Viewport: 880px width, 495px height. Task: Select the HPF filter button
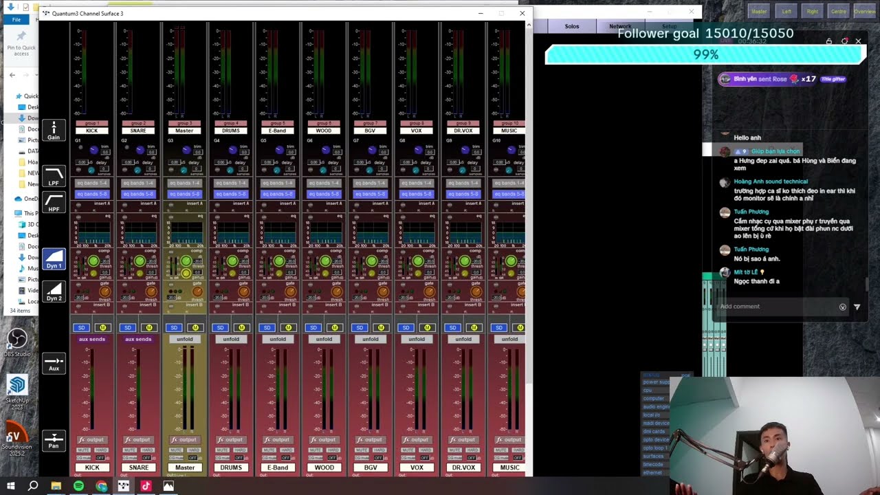pyautogui.click(x=54, y=202)
